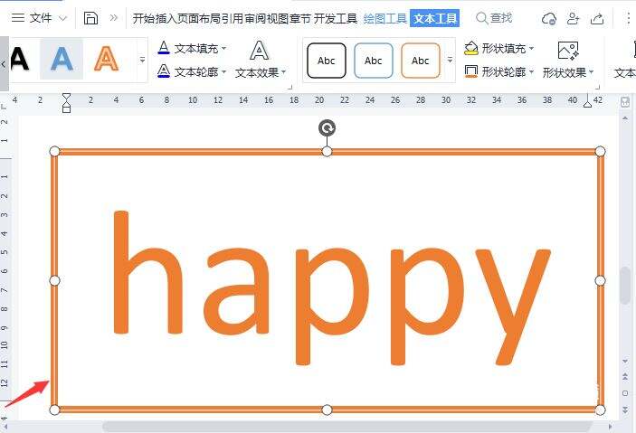The width and height of the screenshot is (636, 433).
Task: Expand the 文件 dropdown arrow
Action: click(x=62, y=18)
